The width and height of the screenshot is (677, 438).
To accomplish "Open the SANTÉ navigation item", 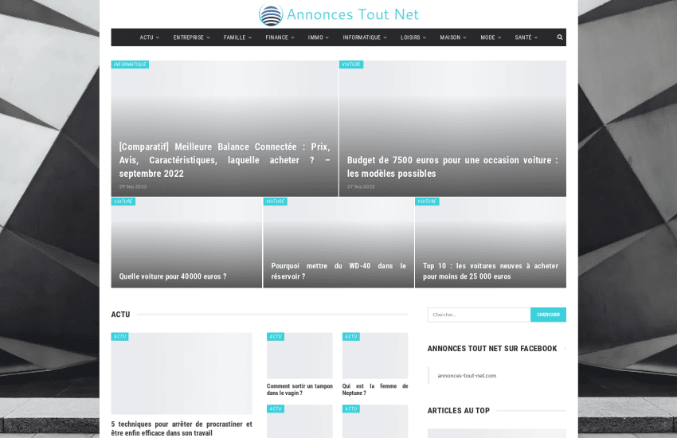I will pos(526,37).
